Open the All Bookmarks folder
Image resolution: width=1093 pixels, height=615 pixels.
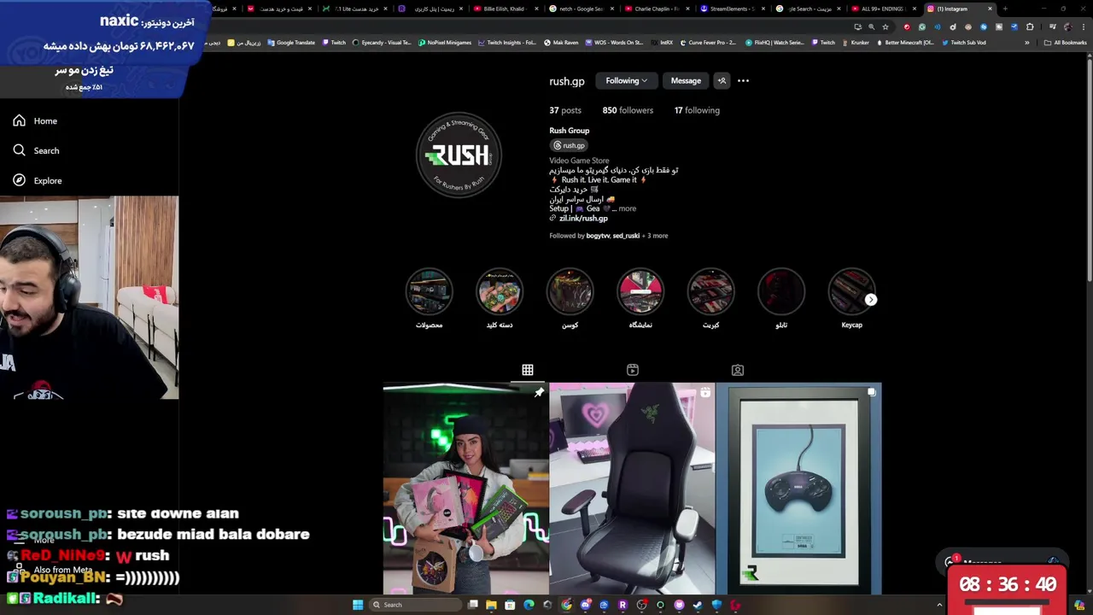1065,43
